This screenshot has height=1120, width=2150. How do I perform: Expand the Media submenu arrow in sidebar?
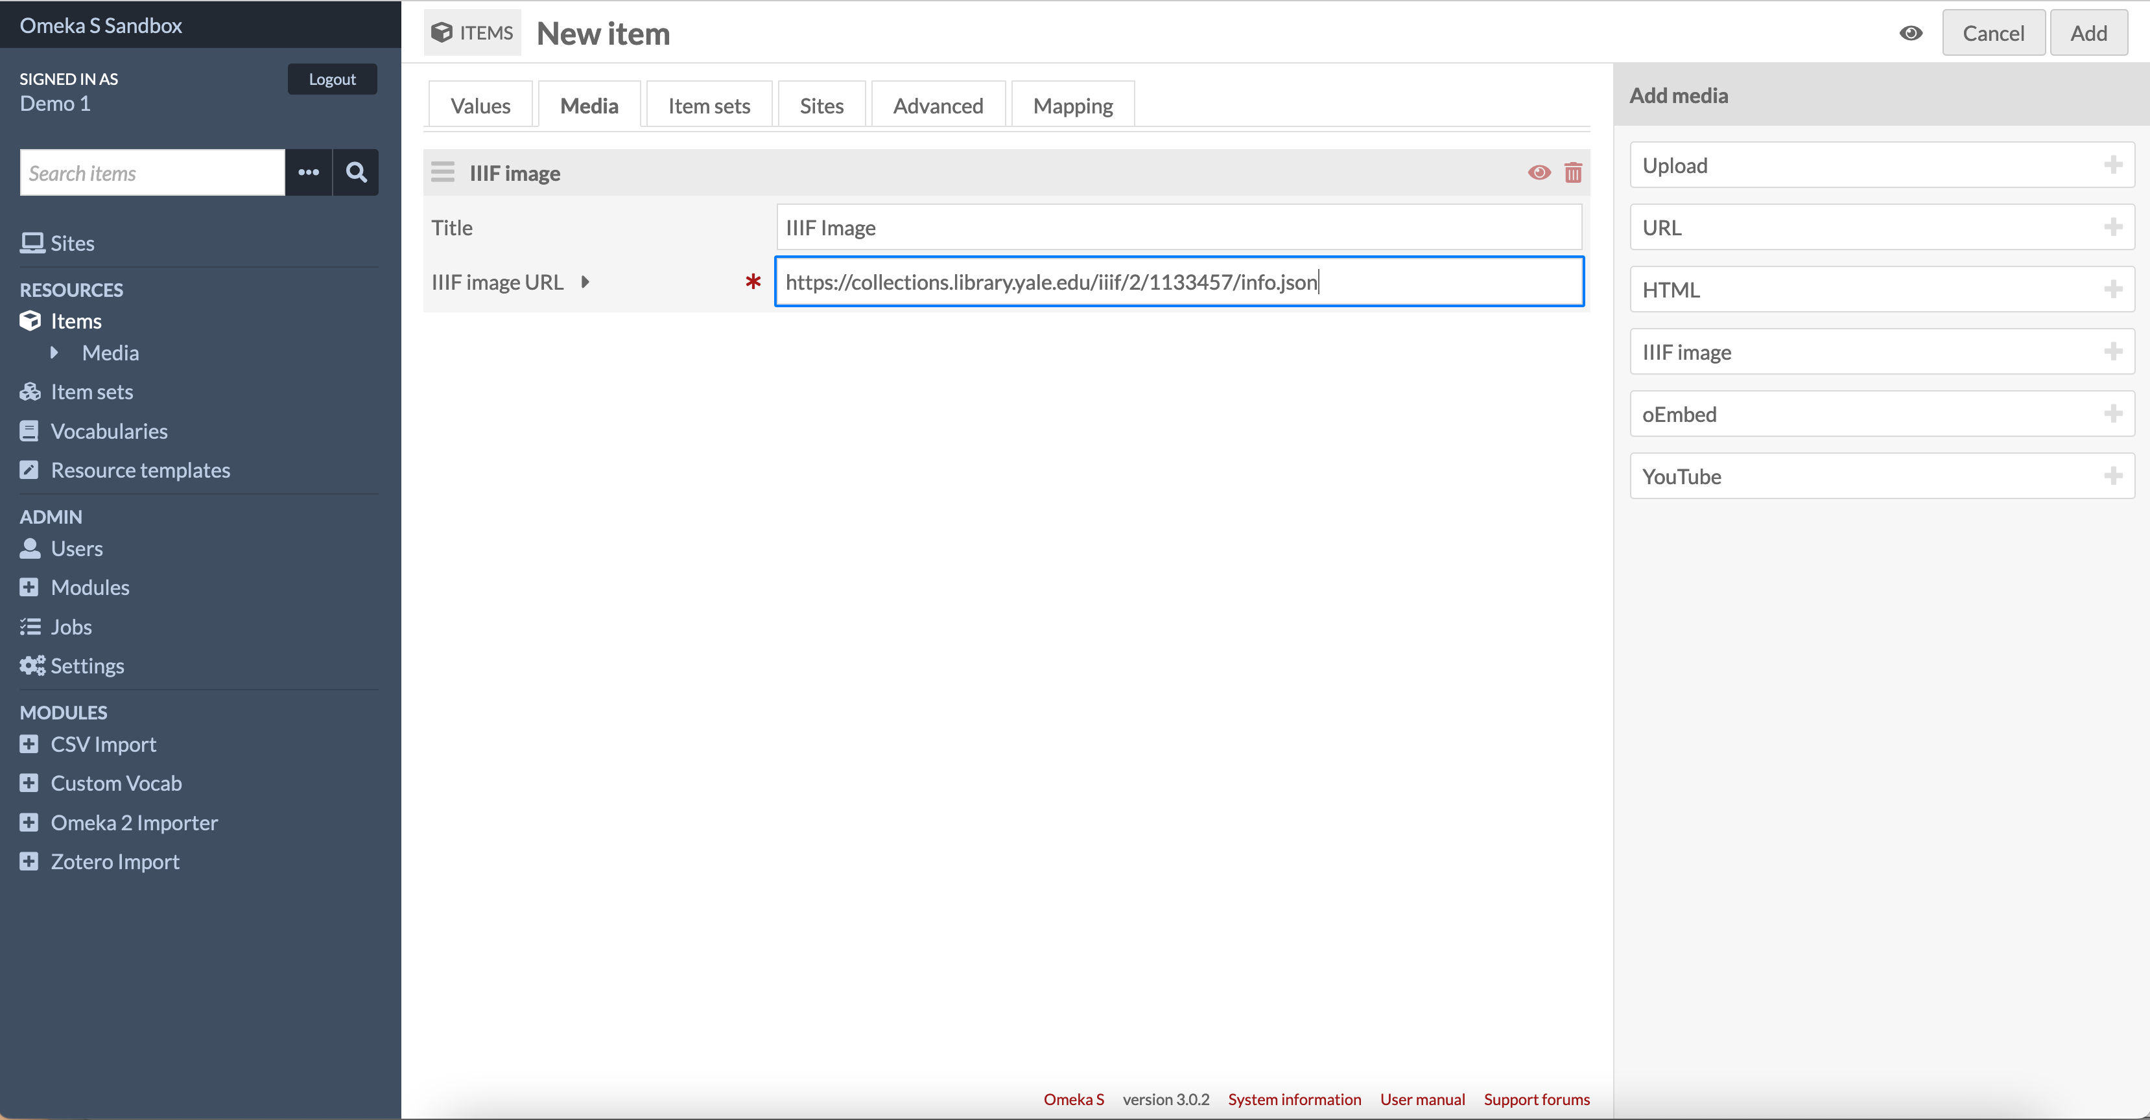tap(54, 352)
